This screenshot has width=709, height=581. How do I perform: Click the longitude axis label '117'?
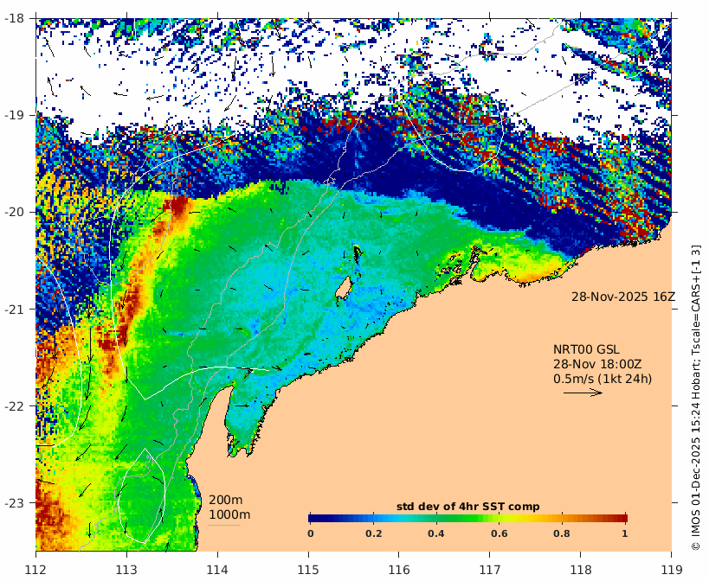click(x=490, y=569)
